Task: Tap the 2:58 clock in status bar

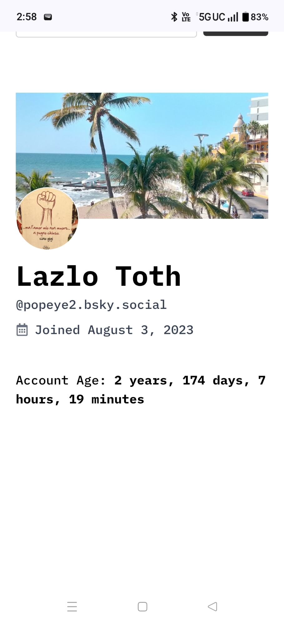Action: pyautogui.click(x=27, y=17)
